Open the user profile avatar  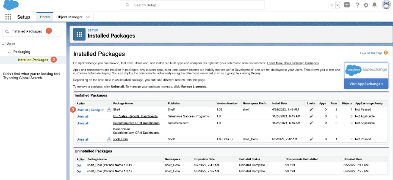click(x=386, y=5)
